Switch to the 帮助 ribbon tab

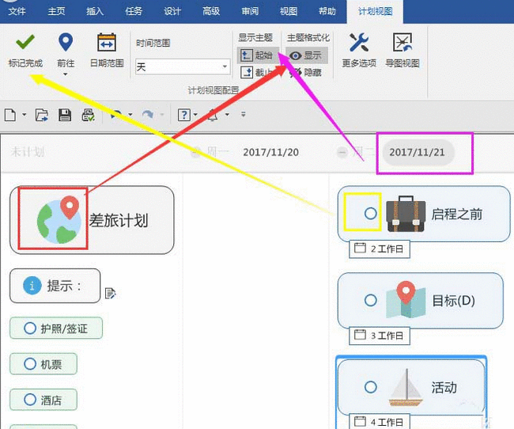pyautogui.click(x=327, y=12)
